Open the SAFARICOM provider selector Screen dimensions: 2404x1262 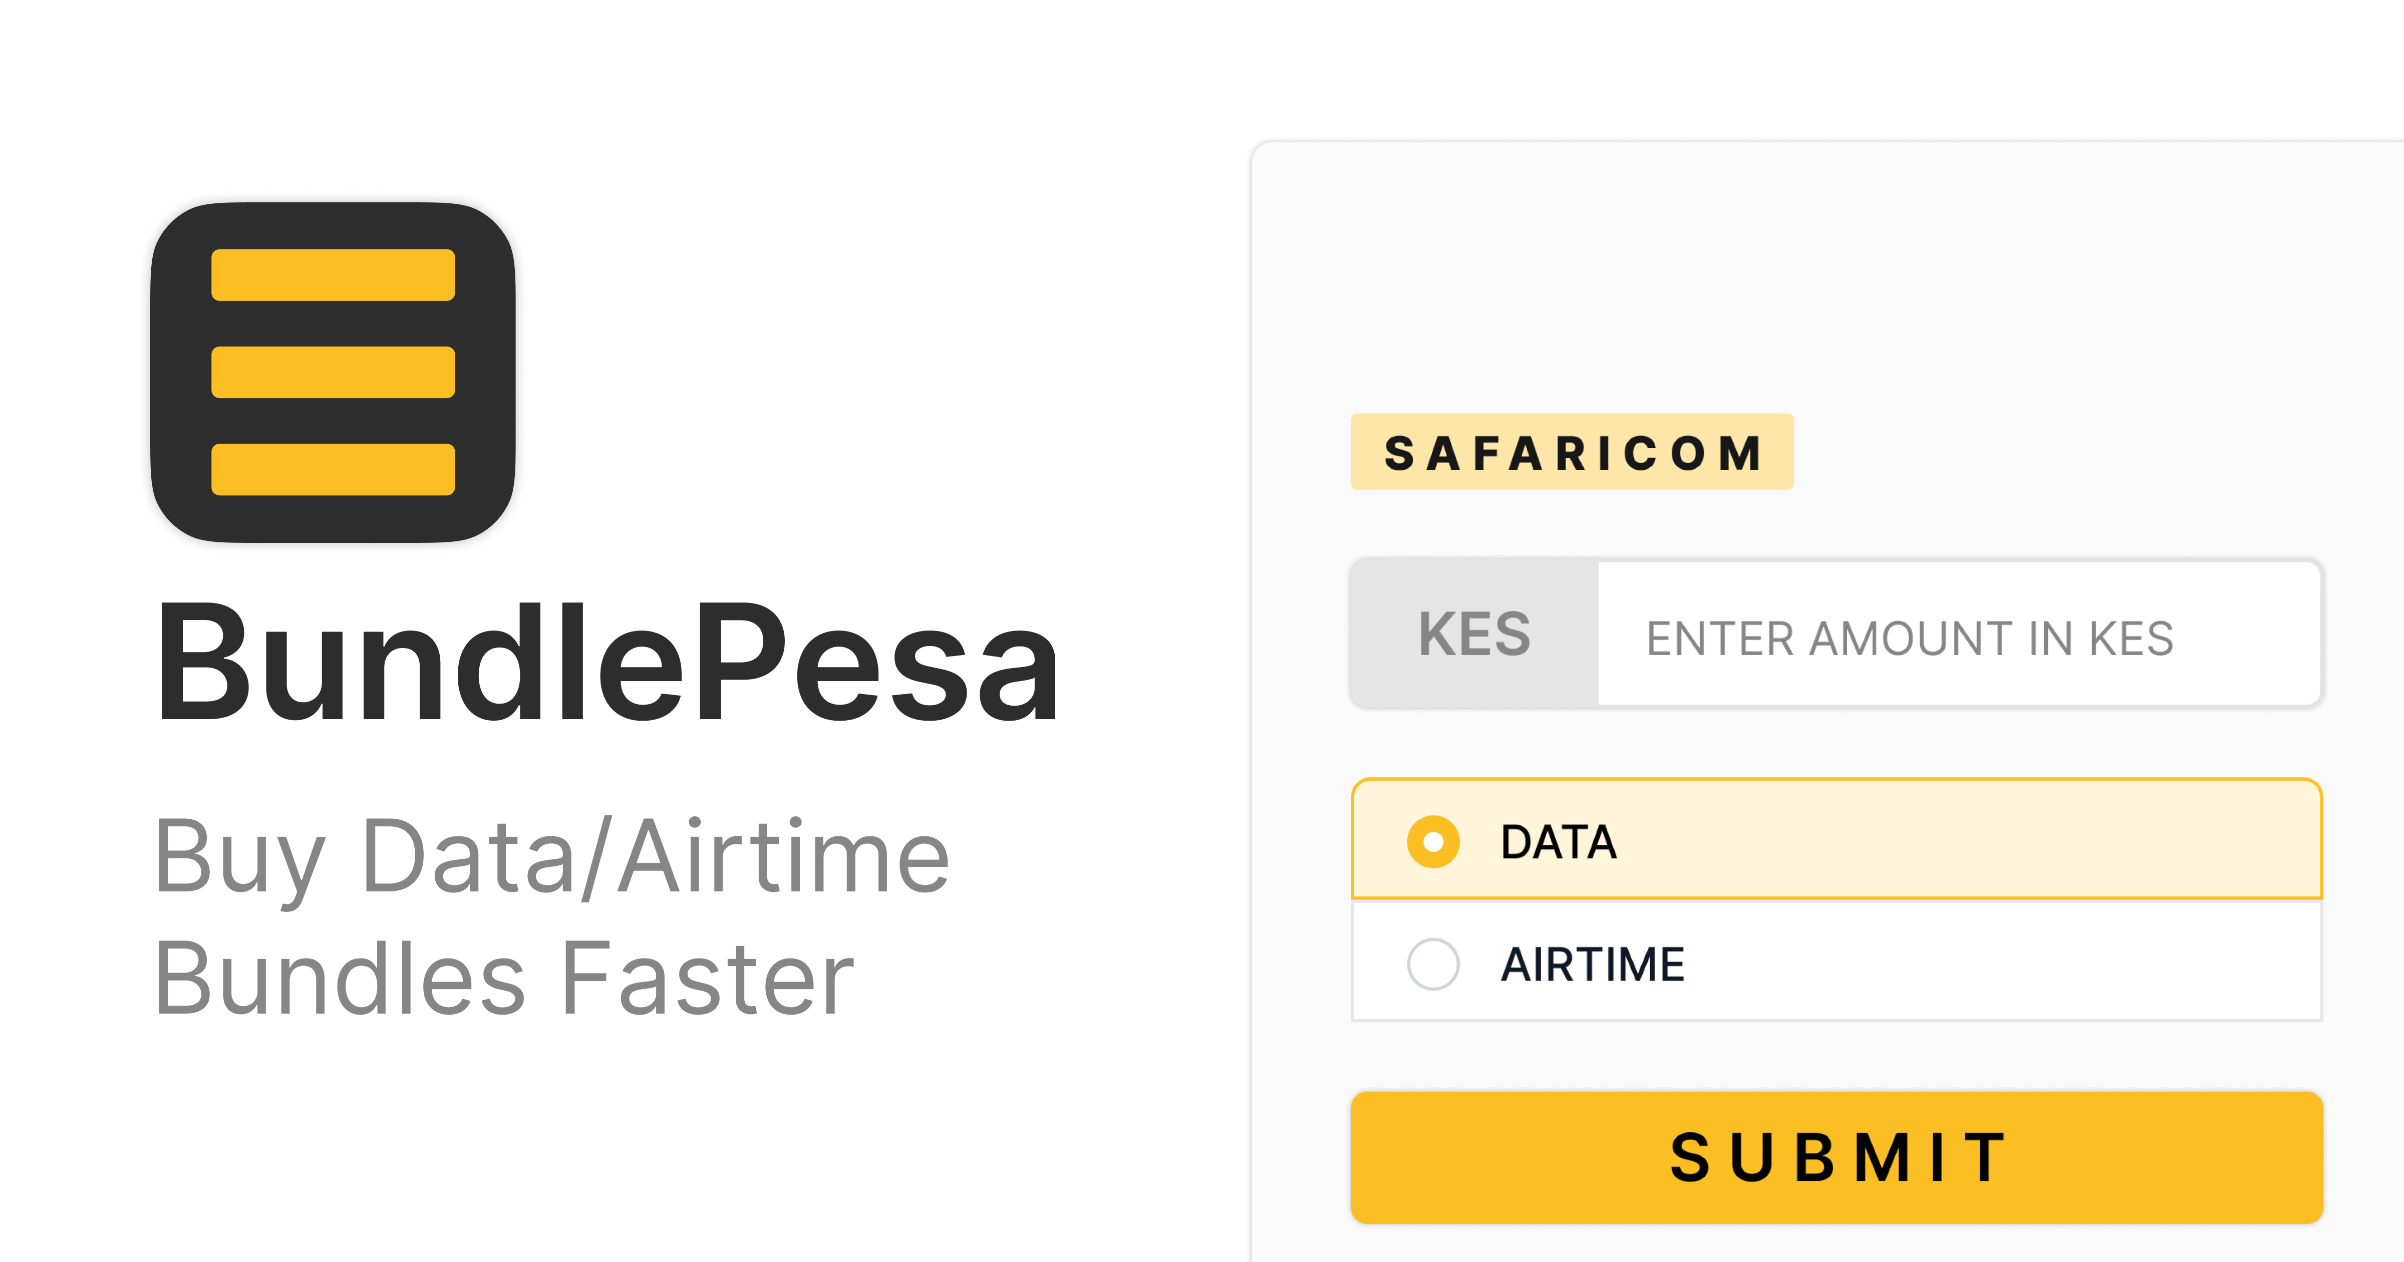tap(1572, 452)
